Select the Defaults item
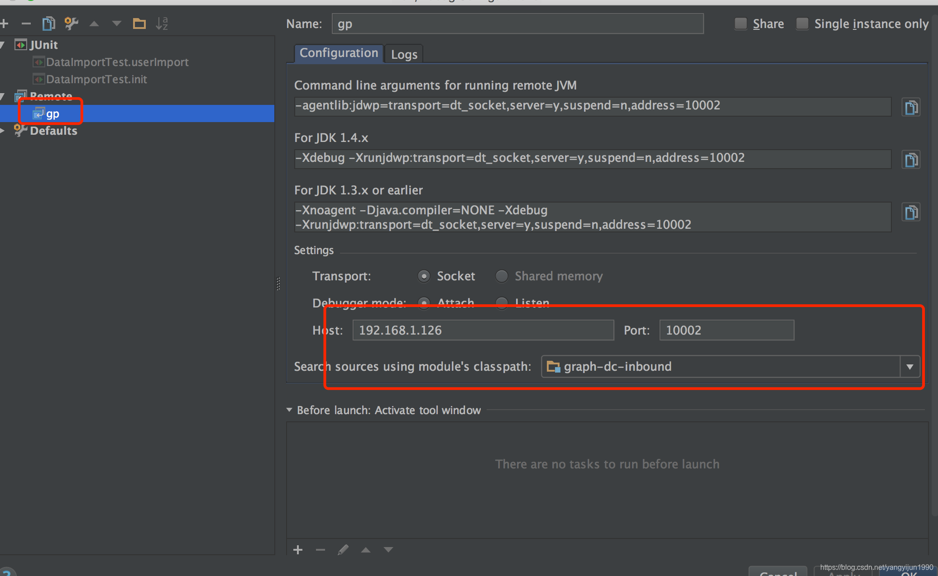 point(53,131)
